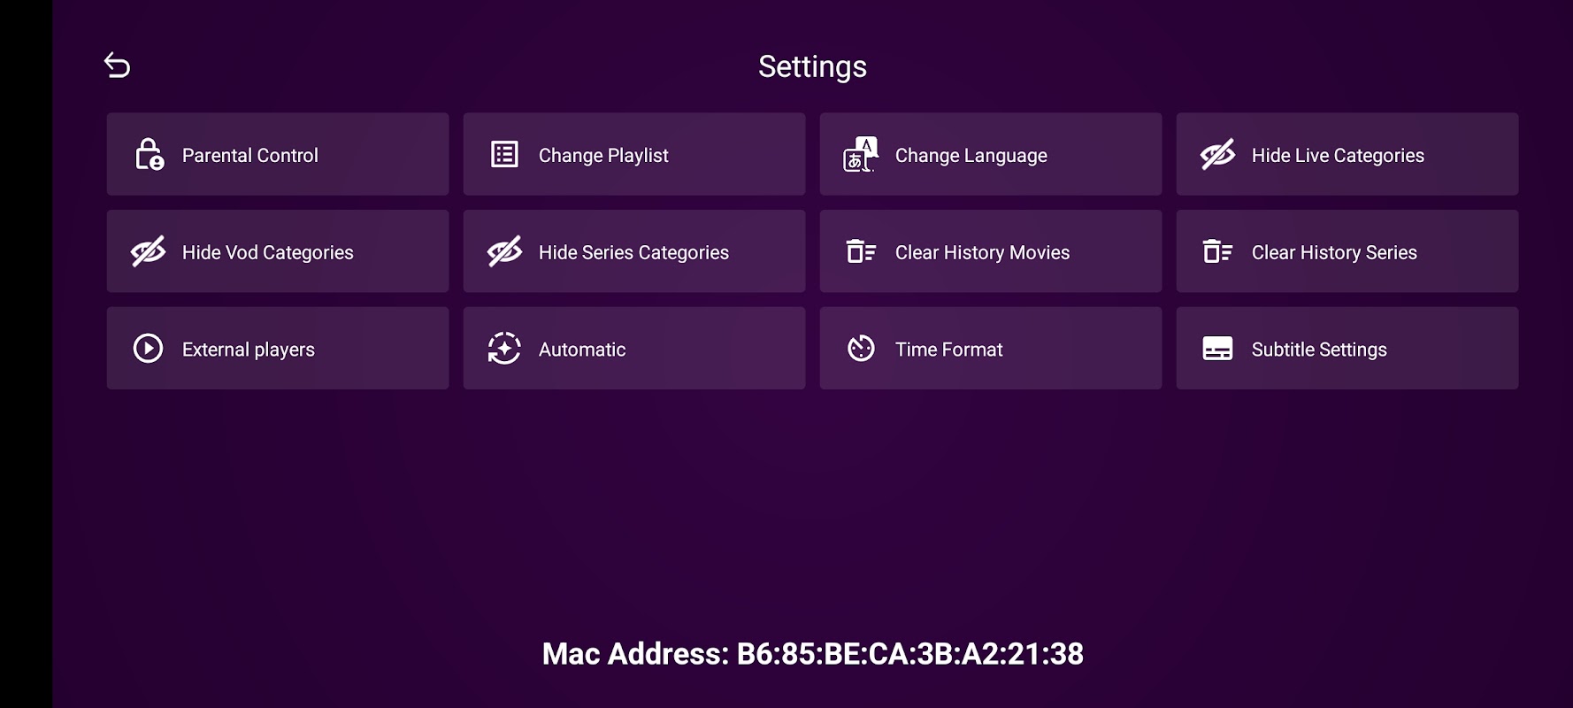
Task: Open Subtitle Settings
Action: [1347, 348]
